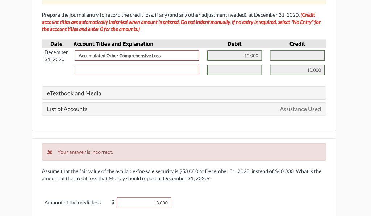Click the Amount of the credit loss input
371x216 pixels.
(x=144, y=203)
